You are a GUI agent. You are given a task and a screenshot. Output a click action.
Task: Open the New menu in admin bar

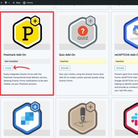16,3
